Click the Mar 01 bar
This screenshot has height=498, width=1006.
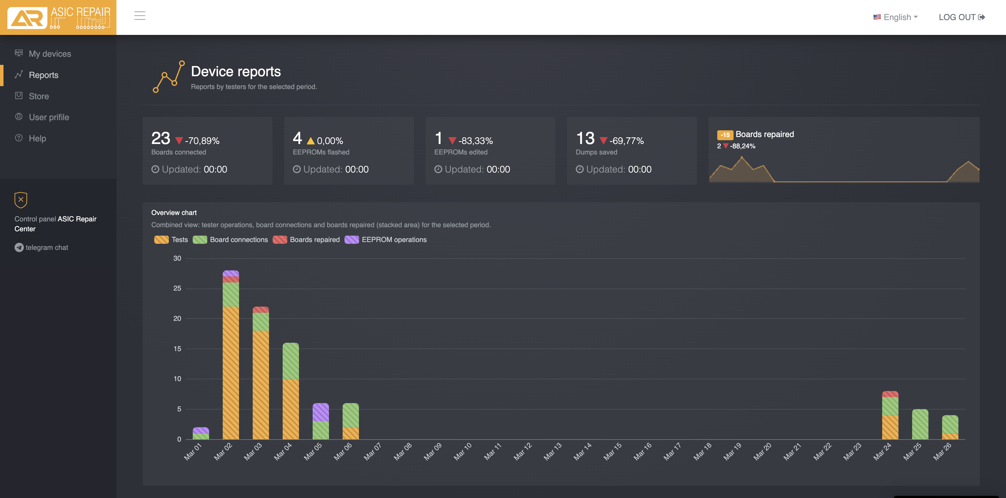(x=201, y=433)
